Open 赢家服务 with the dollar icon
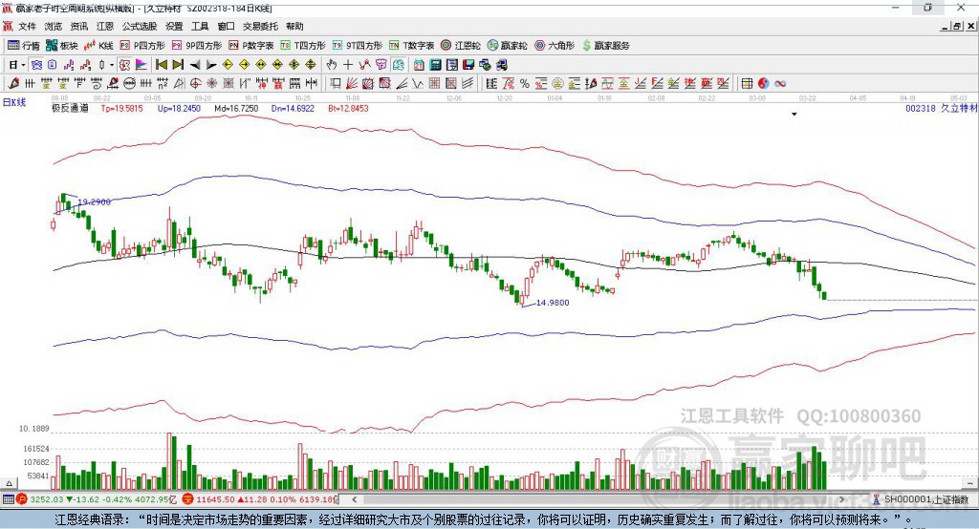The image size is (979, 529). pos(606,46)
